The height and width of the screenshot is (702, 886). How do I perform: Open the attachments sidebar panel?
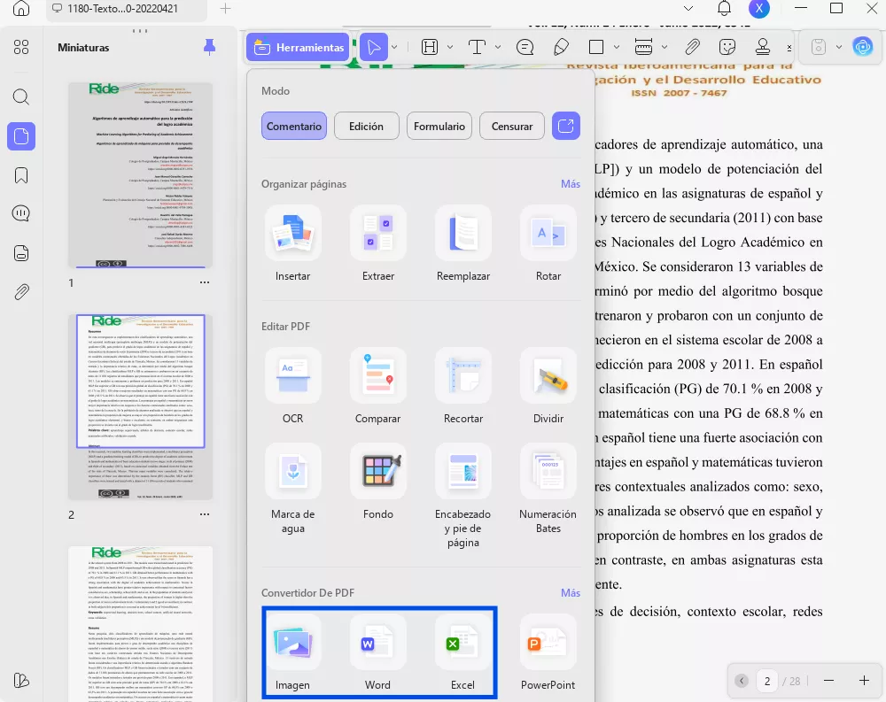pyautogui.click(x=21, y=292)
